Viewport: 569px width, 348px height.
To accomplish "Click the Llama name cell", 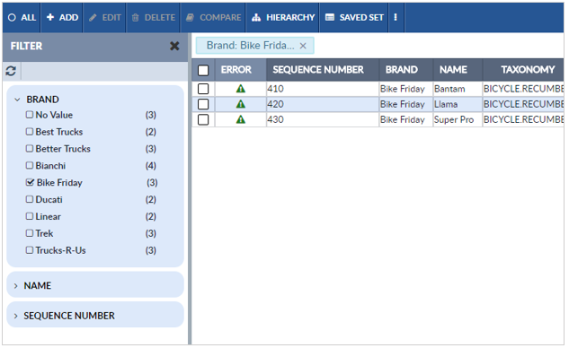I will 458,104.
